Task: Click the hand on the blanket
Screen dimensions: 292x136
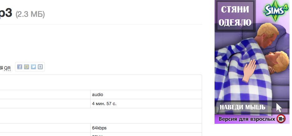Action: tap(249, 70)
